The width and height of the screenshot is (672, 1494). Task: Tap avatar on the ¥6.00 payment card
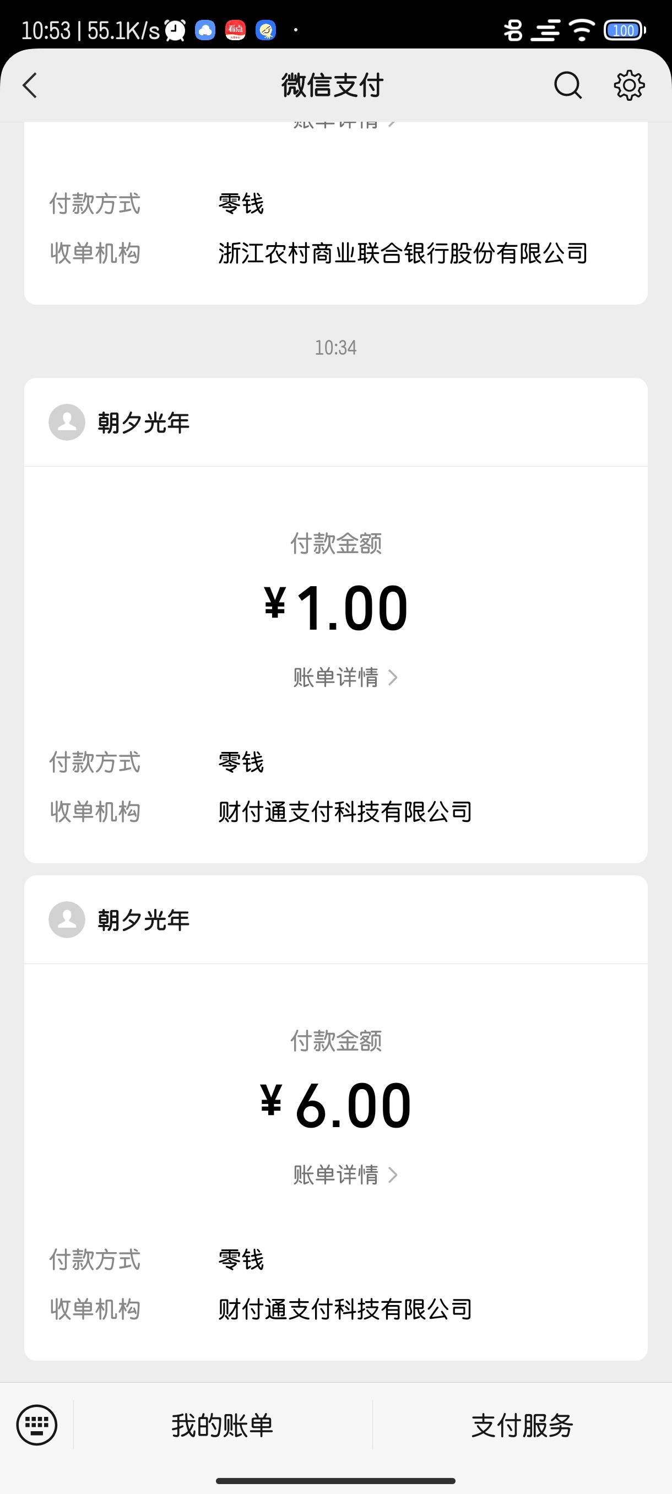[67, 920]
